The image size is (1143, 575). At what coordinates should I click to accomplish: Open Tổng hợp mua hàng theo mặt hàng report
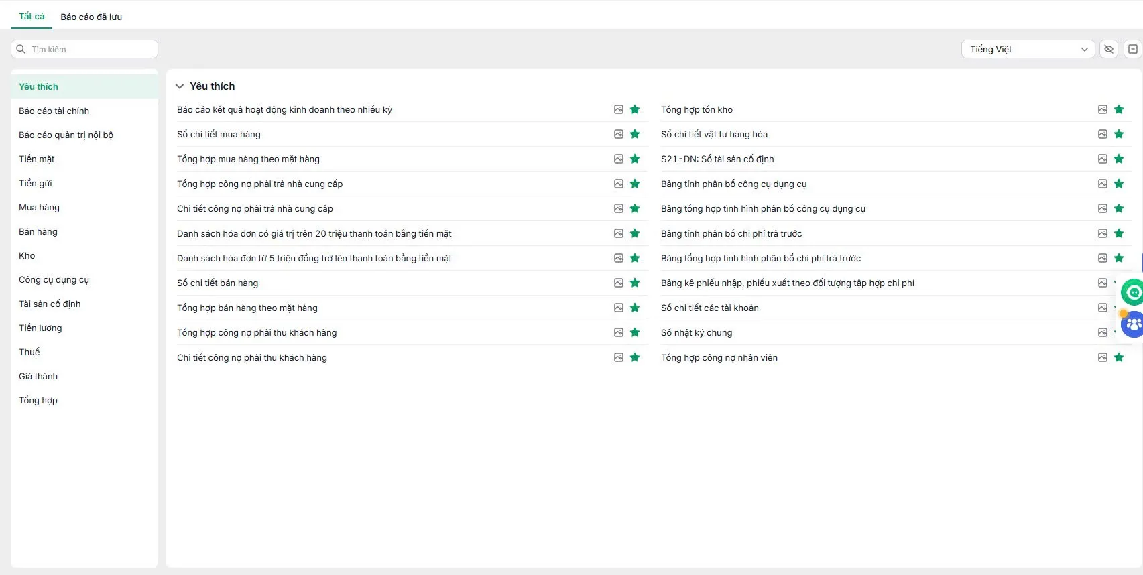point(248,159)
